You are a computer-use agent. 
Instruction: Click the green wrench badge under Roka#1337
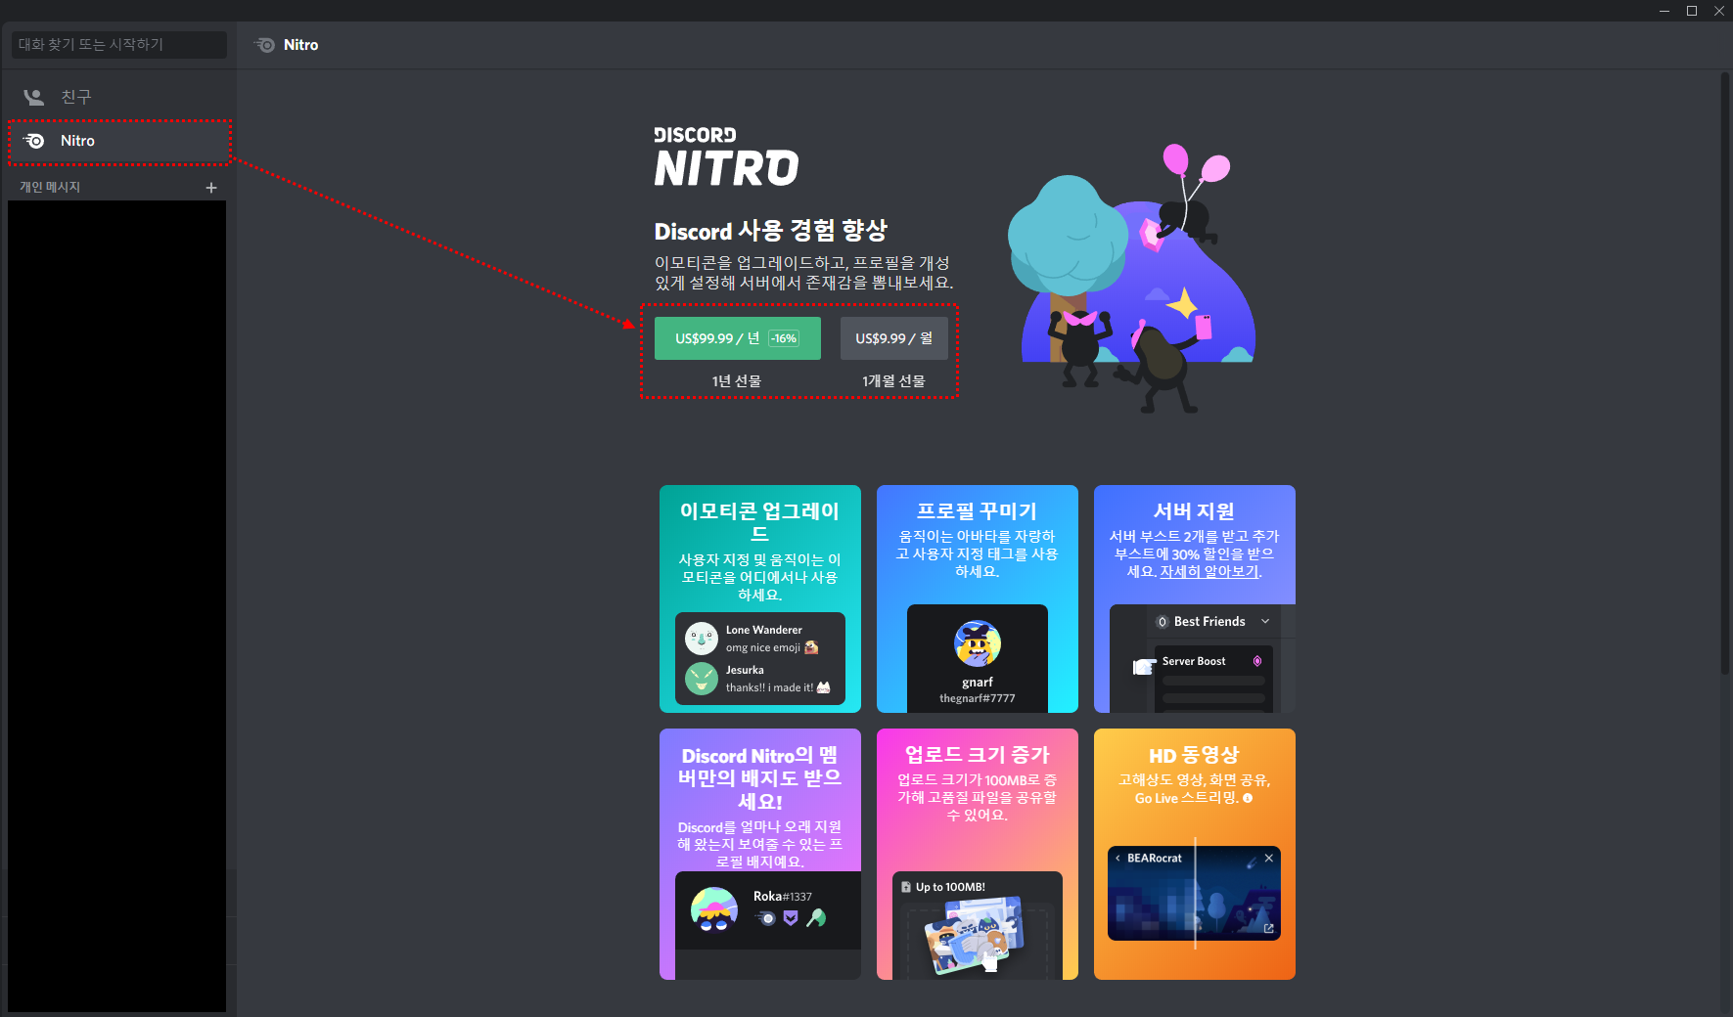tap(816, 917)
